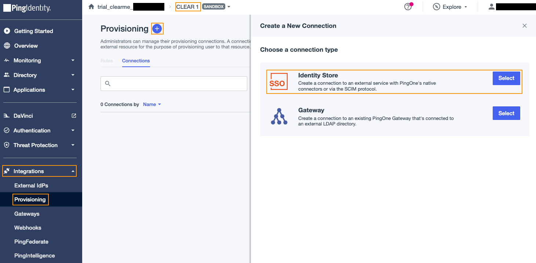This screenshot has width=536, height=263.
Task: Click the Applications window icon
Action: coord(7,90)
